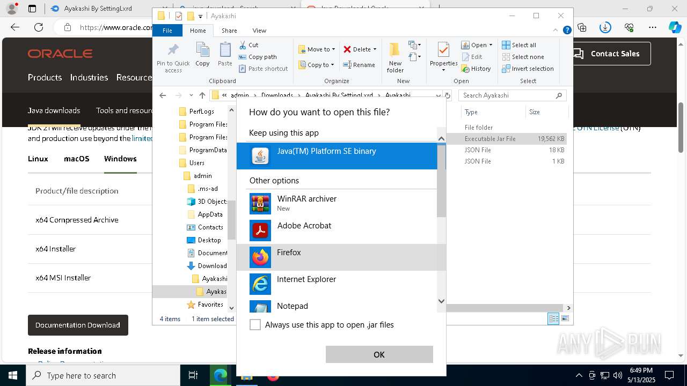The height and width of the screenshot is (386, 687).
Task: Open Industries menu on Oracle site
Action: [89, 77]
